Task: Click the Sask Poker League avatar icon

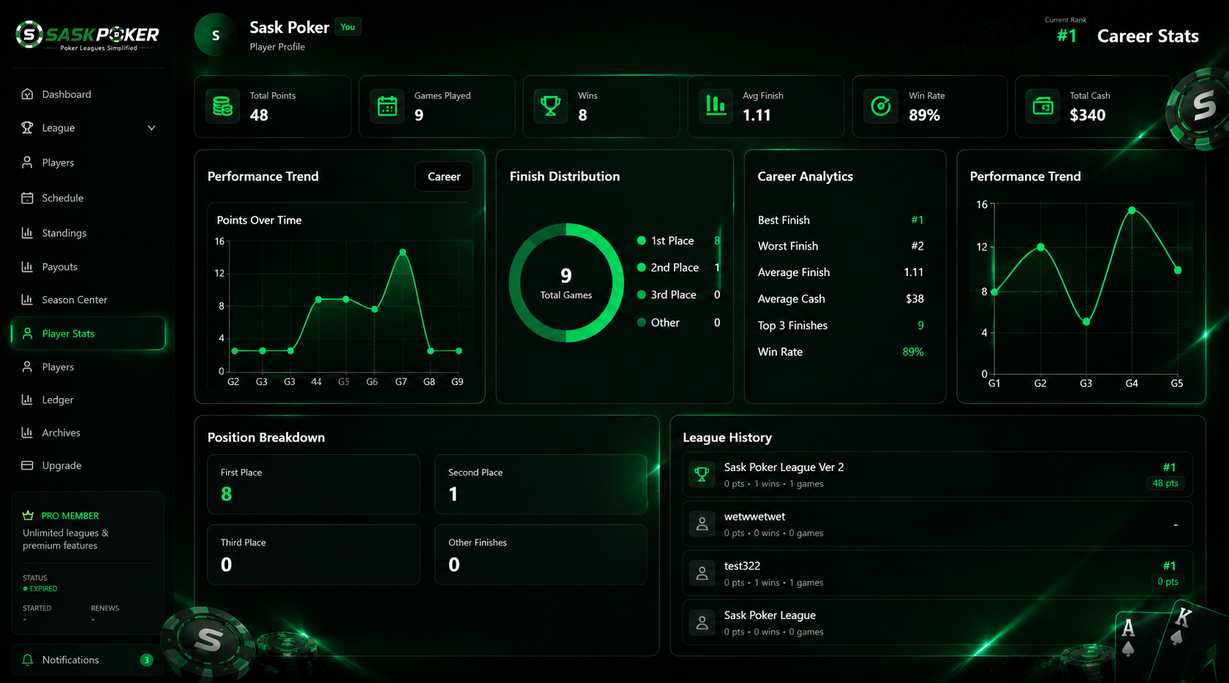Action: [x=702, y=622]
